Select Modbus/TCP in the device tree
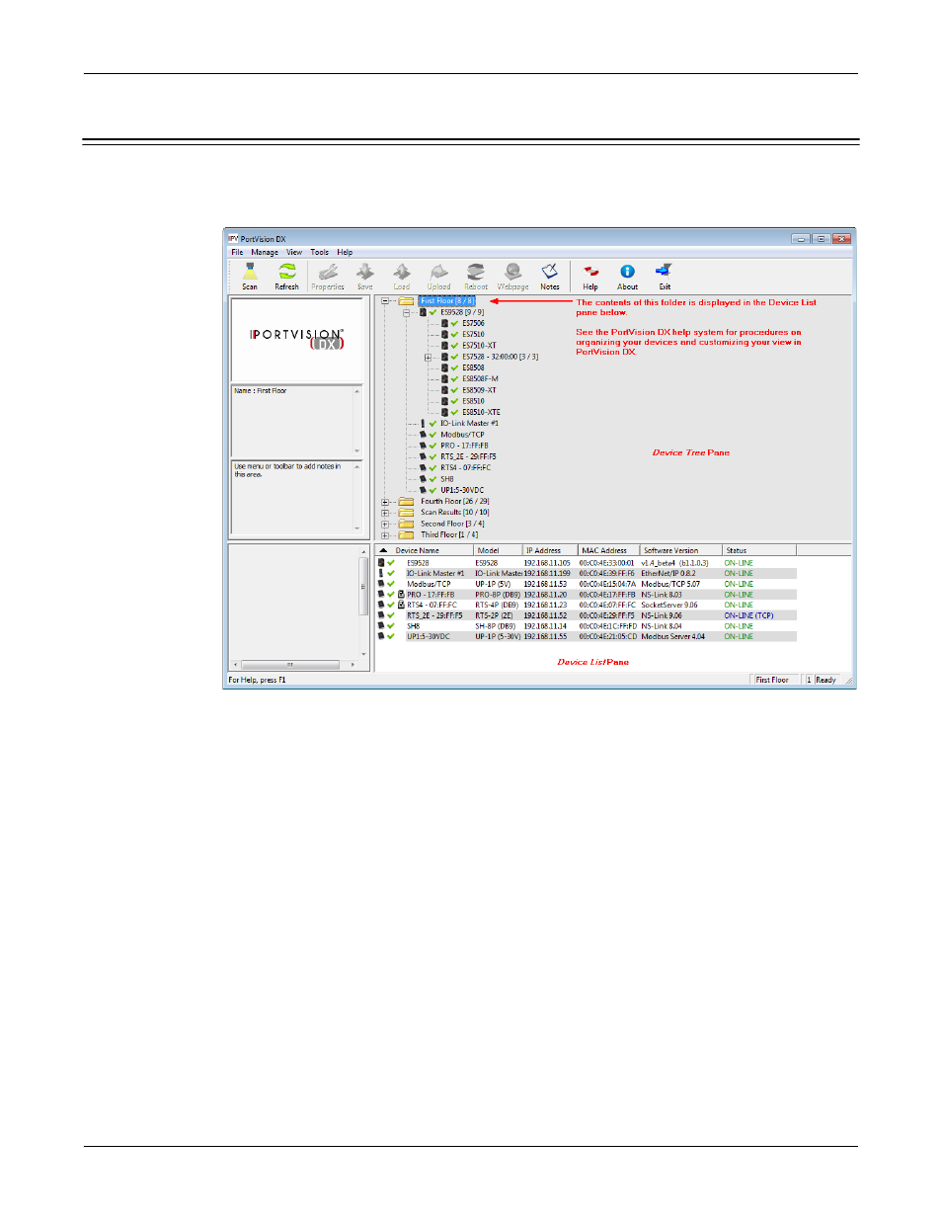The image size is (942, 1220). [462, 435]
